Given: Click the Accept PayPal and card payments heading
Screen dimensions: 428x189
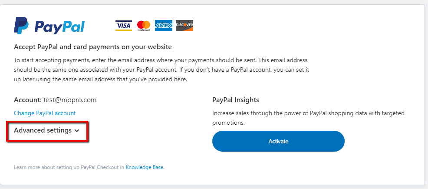Looking at the screenshot, I should pos(93,47).
